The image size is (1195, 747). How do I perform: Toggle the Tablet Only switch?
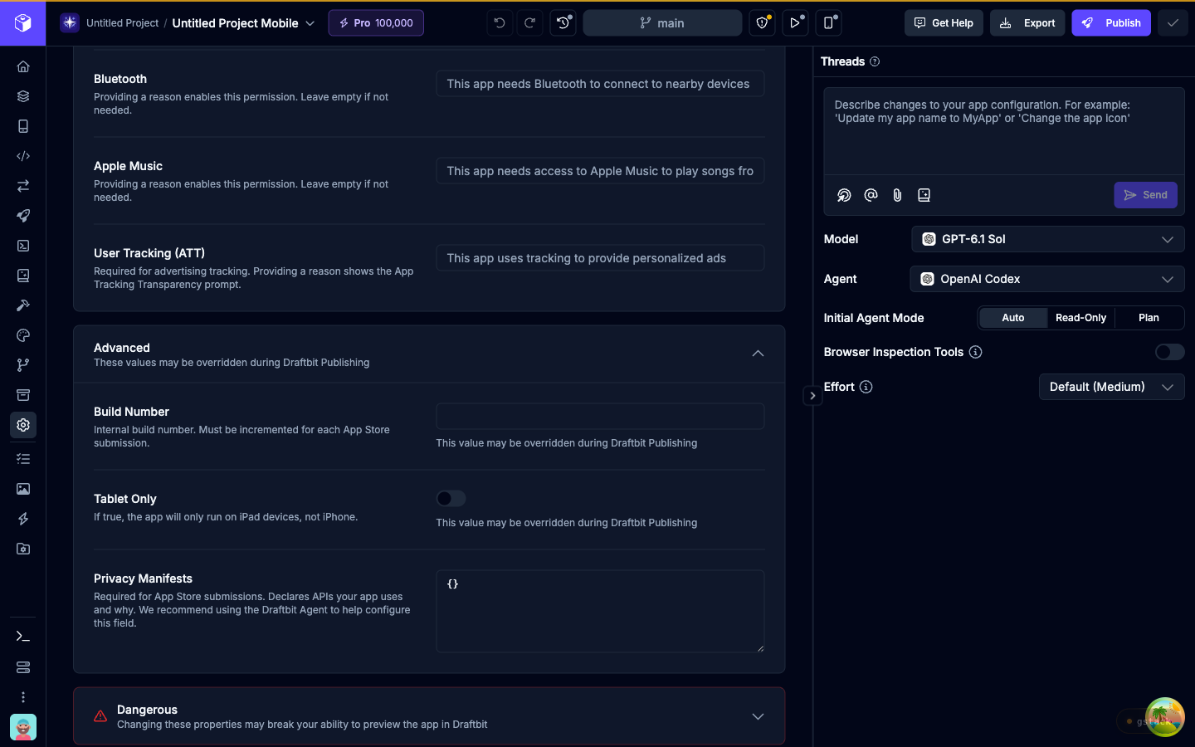[x=451, y=498]
